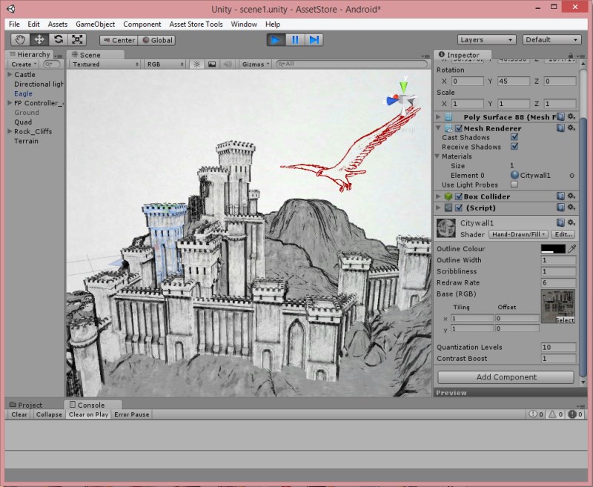Open the Asset Store Tools menu
This screenshot has height=487, width=593.
(x=196, y=24)
